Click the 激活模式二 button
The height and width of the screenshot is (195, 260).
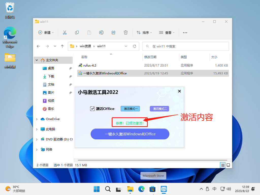point(159,109)
